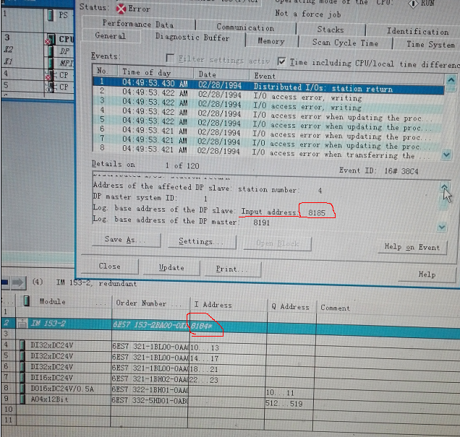Select the DP interface icon in rack row X2
Image resolution: width=460 pixels, height=437 pixels.
coord(51,51)
